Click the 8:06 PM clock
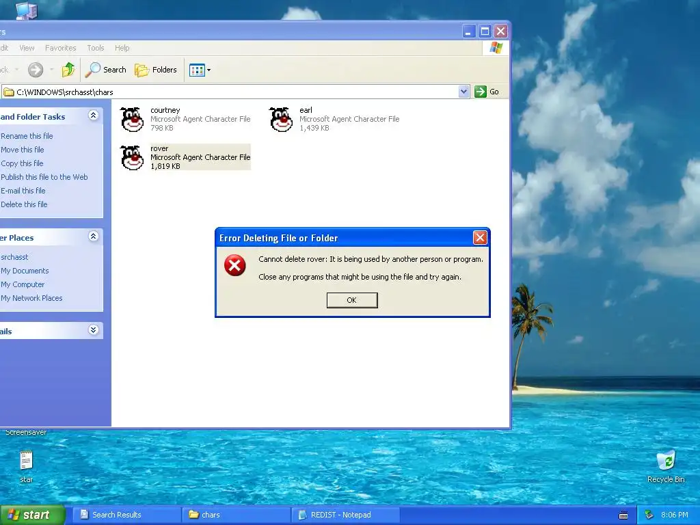The width and height of the screenshot is (700, 525). [x=675, y=515]
